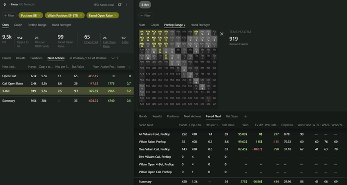Sort by the EV diff. column header
Screen dimensions: 347x185
(259, 125)
